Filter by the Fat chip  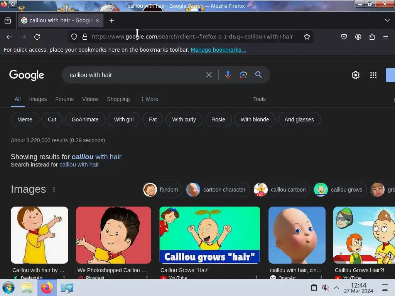click(x=153, y=119)
